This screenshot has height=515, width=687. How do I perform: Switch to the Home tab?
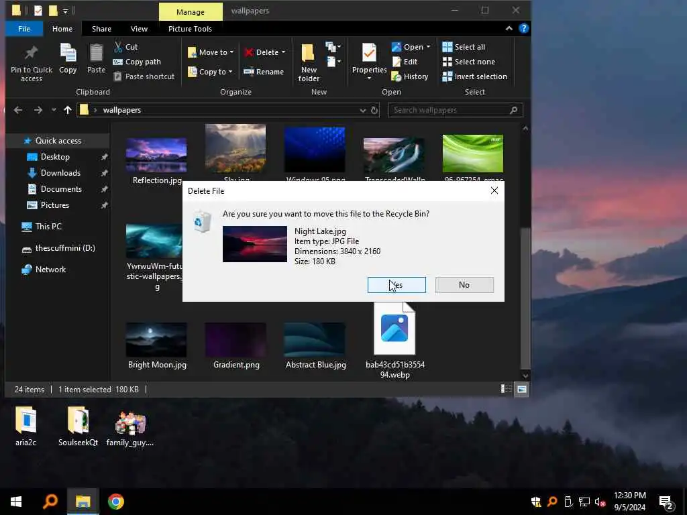[x=62, y=29]
